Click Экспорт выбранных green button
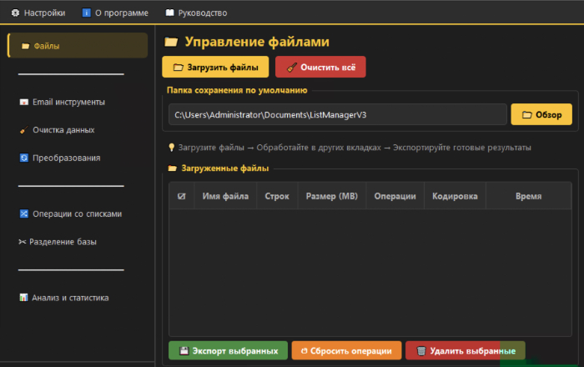 [228, 351]
